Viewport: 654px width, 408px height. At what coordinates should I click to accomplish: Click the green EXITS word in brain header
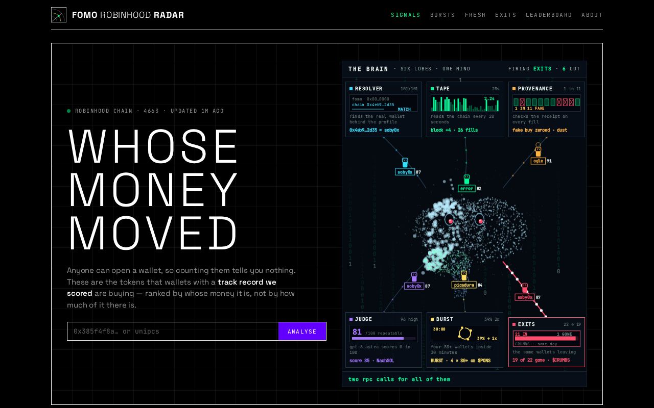click(543, 69)
